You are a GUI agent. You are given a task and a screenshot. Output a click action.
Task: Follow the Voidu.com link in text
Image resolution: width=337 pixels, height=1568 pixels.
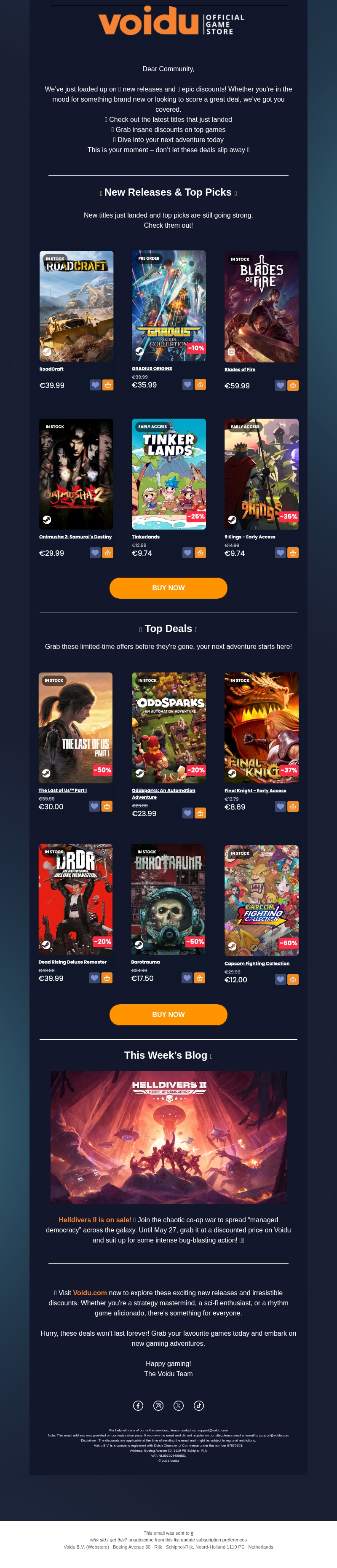90,1293
